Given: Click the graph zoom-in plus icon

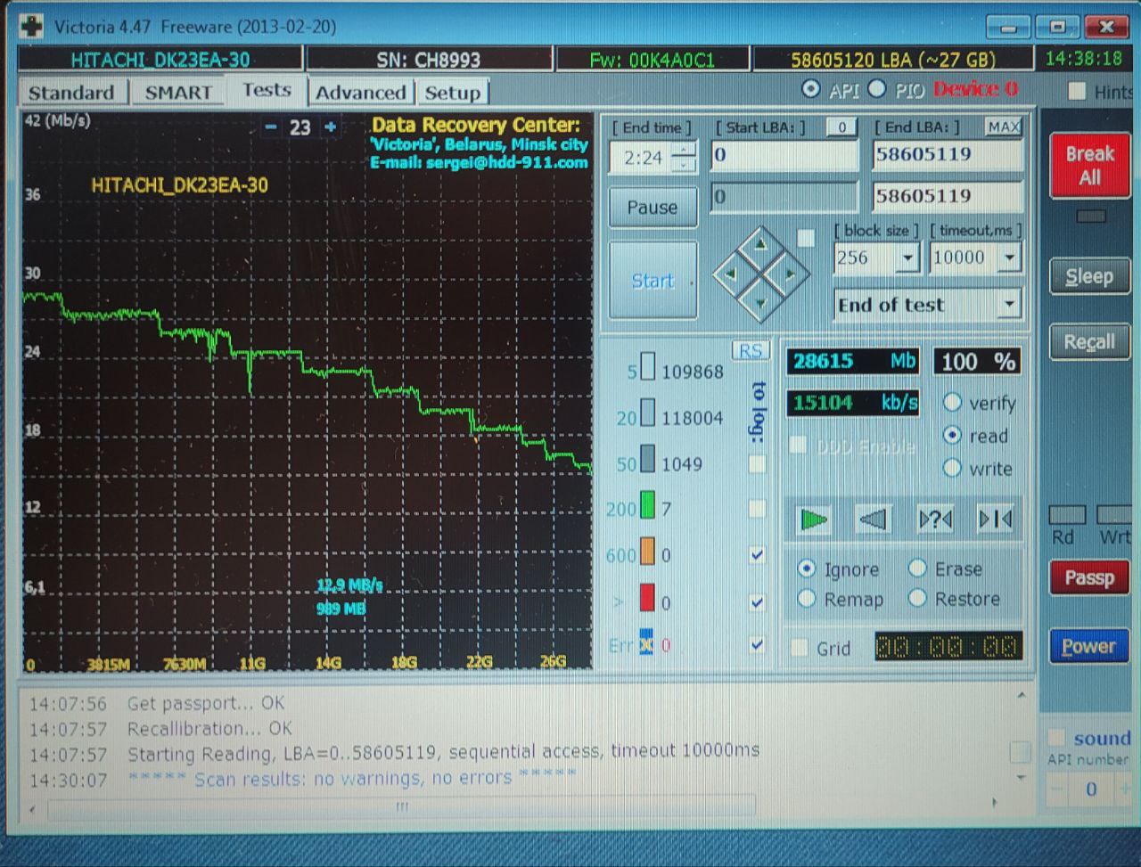Looking at the screenshot, I should (x=331, y=127).
